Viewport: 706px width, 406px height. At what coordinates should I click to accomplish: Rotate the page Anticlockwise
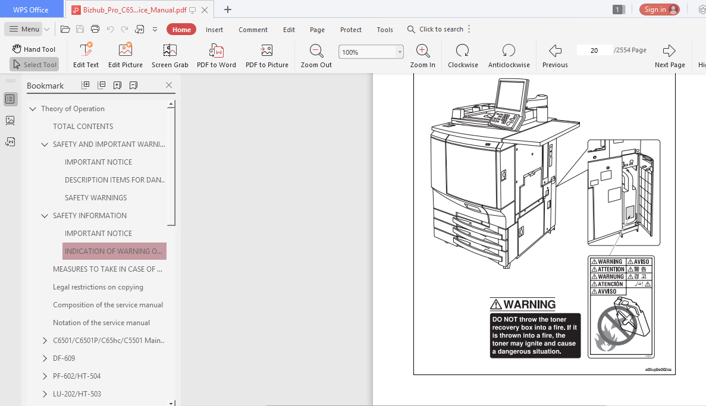pos(509,55)
